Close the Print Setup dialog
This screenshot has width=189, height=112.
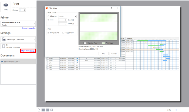tap(117, 8)
